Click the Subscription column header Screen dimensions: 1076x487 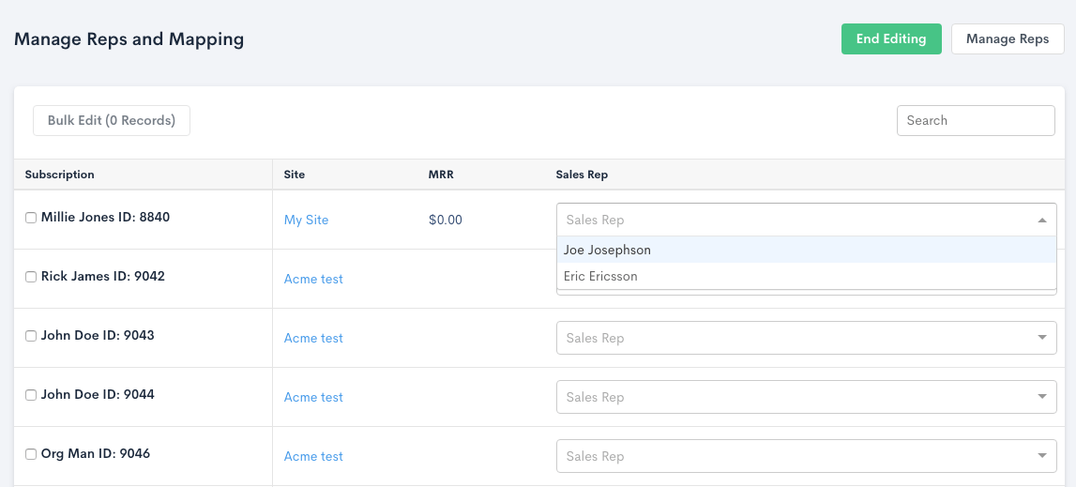pos(59,175)
